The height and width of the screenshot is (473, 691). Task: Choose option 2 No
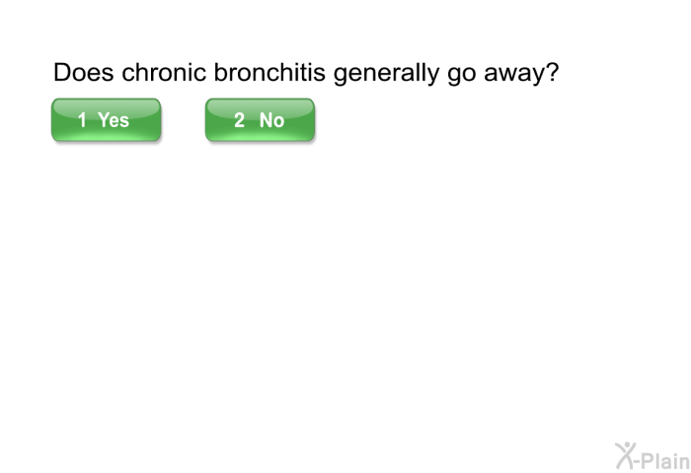pos(260,119)
